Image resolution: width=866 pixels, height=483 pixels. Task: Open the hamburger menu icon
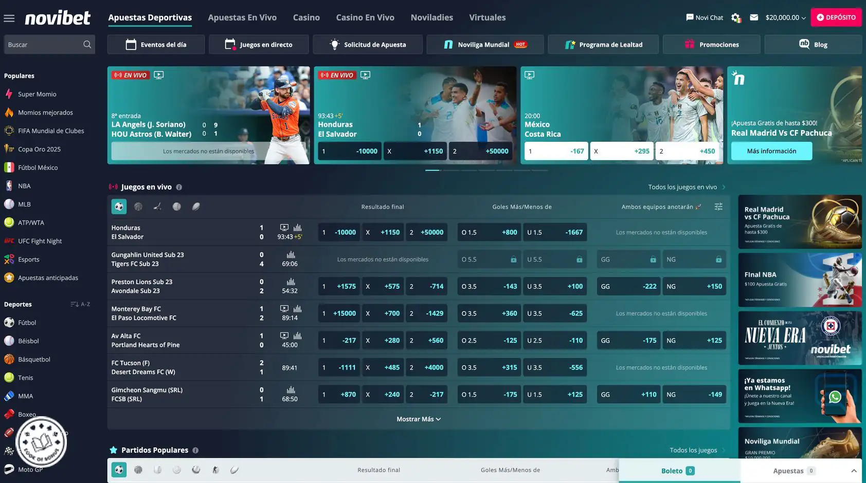(x=9, y=18)
